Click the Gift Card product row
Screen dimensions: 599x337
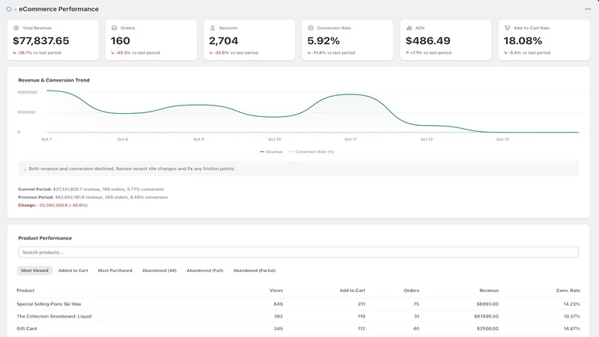[298, 329]
